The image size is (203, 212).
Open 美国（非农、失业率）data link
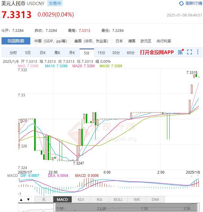tap(91, 41)
